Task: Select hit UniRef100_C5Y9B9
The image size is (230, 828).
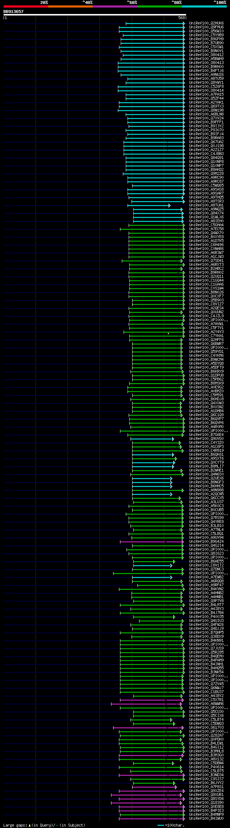Action: point(206,35)
